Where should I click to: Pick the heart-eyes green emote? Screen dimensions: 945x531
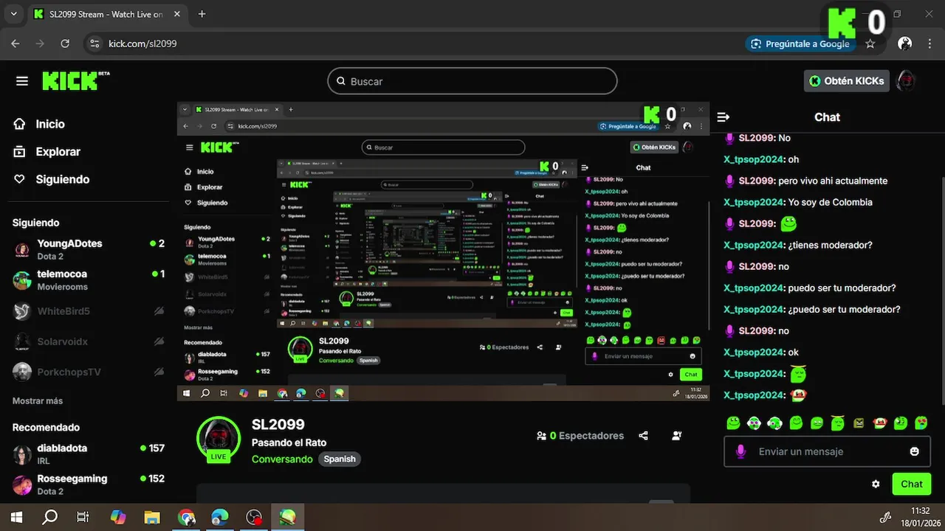click(x=921, y=423)
